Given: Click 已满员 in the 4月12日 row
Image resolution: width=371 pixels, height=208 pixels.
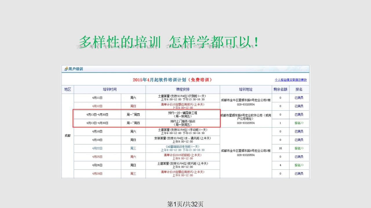Looking at the screenshot, I should click(299, 106).
